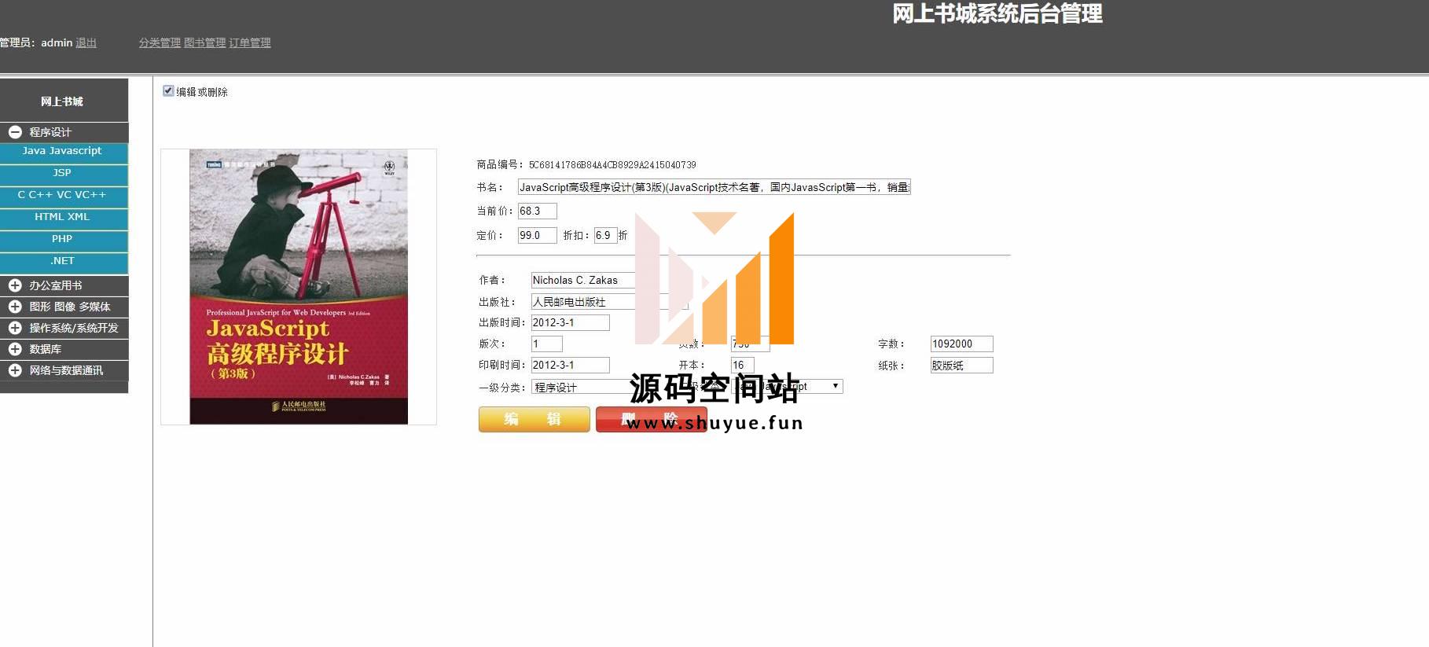Viewport: 1429px width, 647px height.
Task: Click the 开本 field showing 16
Action: [742, 365]
